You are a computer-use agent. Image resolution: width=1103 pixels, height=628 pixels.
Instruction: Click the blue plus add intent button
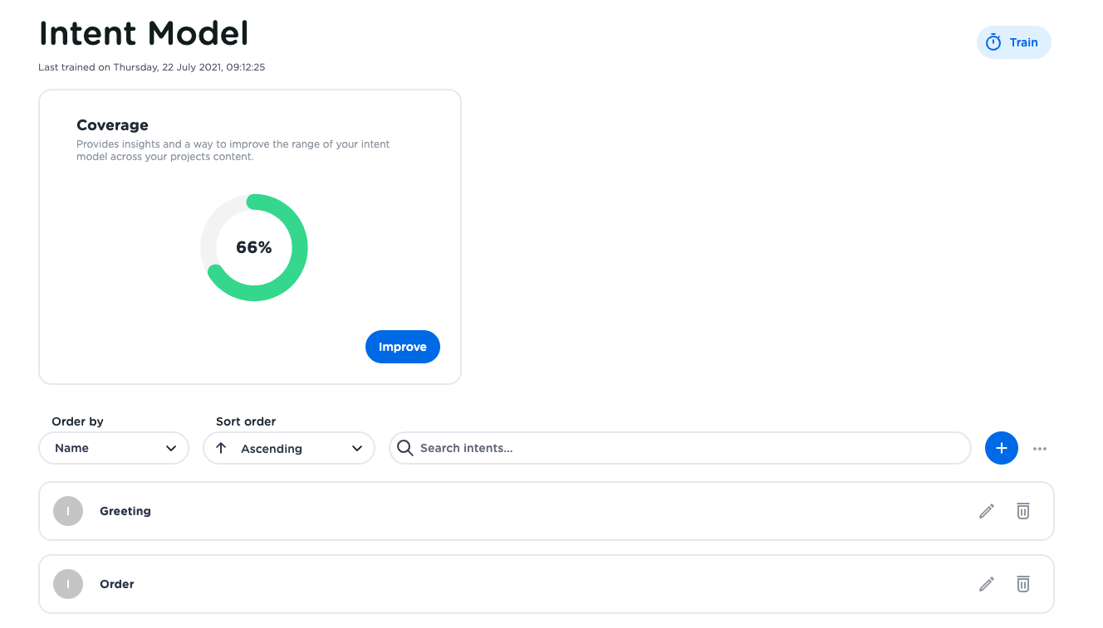click(1001, 448)
